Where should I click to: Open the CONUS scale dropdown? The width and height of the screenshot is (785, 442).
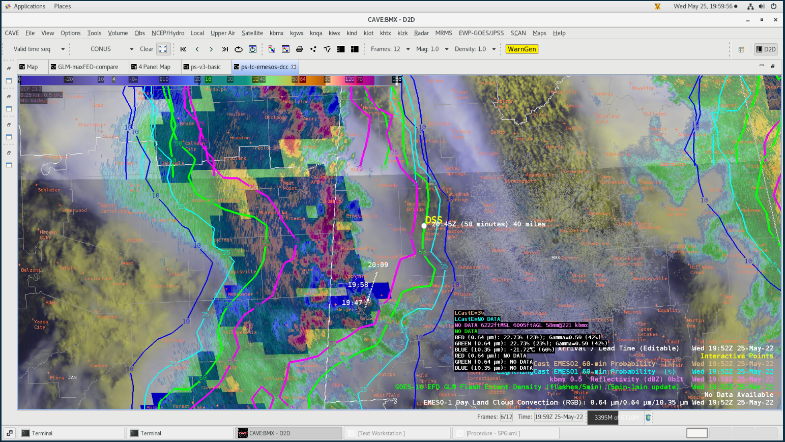[x=111, y=49]
